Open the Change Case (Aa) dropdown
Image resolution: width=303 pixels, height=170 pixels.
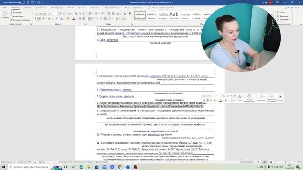point(70,14)
